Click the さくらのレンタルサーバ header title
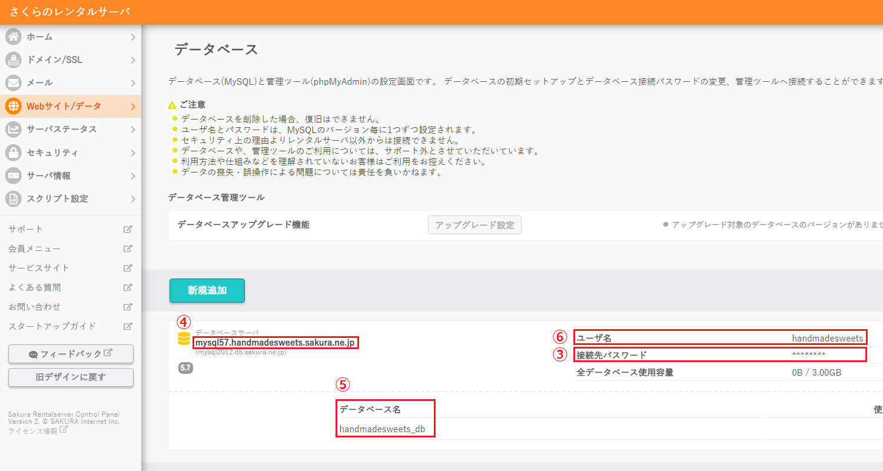The image size is (883, 471). [x=70, y=12]
